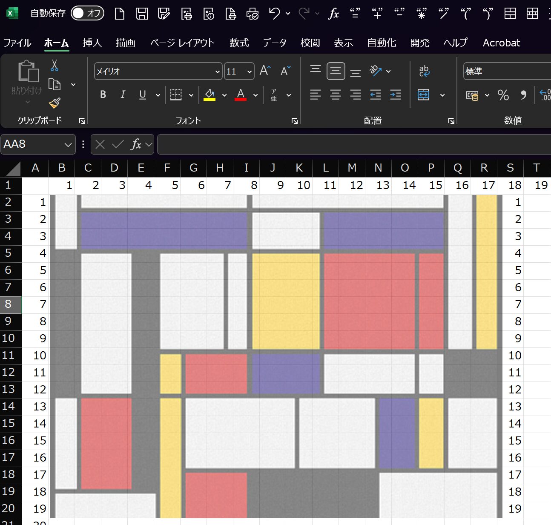This screenshot has width=551, height=525.
Task: Apply the yellow fill color bucket
Action: coord(209,95)
